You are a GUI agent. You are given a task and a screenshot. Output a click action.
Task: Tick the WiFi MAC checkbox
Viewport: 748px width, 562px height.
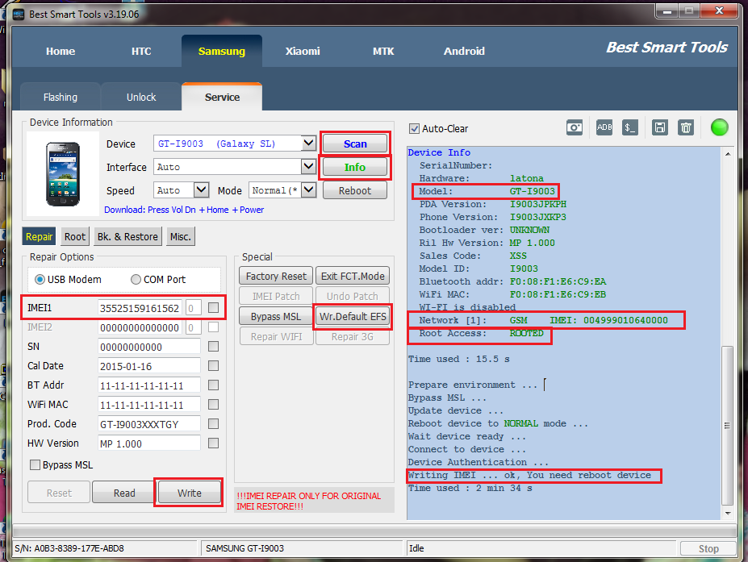pyautogui.click(x=213, y=404)
